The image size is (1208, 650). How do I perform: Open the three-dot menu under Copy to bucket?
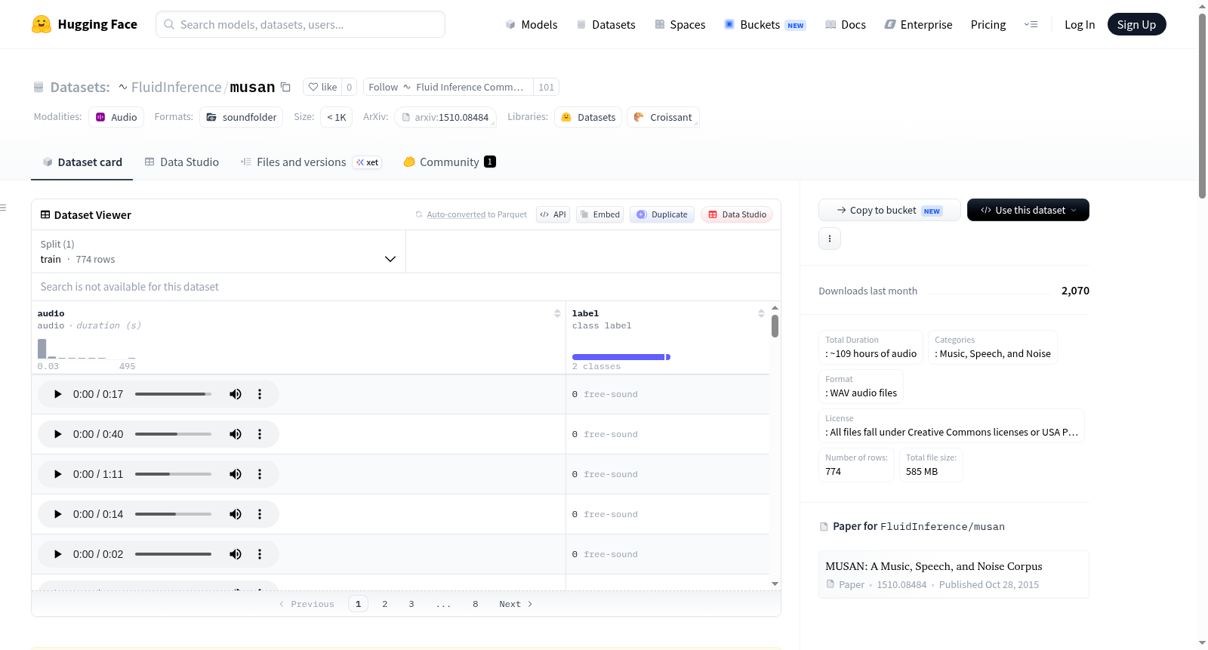click(x=830, y=239)
